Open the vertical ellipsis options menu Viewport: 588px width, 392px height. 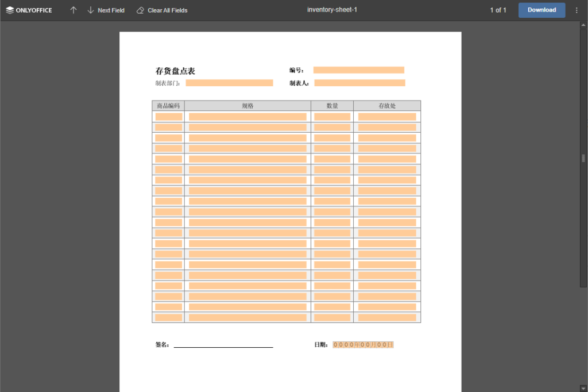pyautogui.click(x=577, y=10)
